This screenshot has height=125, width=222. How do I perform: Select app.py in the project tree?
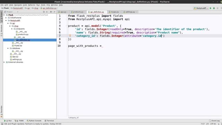[x=15, y=57]
